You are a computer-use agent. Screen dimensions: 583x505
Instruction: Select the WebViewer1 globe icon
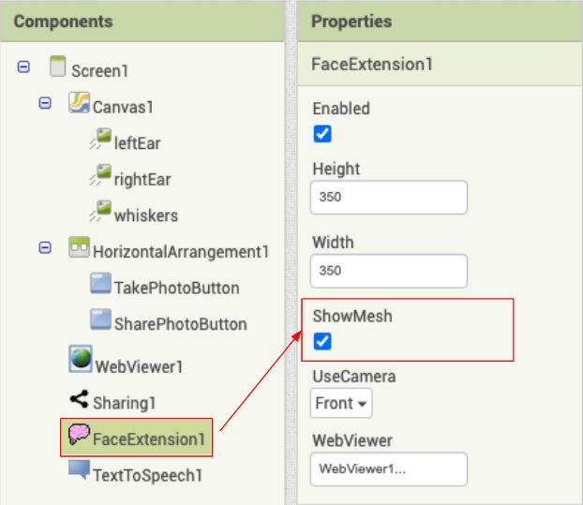click(x=81, y=359)
